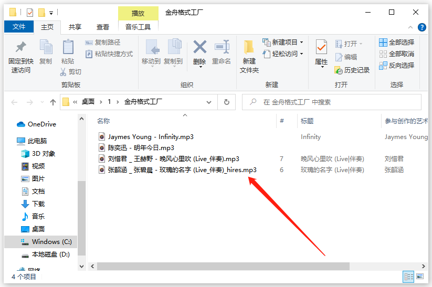
Task: Click Select all button
Action: 397,42
